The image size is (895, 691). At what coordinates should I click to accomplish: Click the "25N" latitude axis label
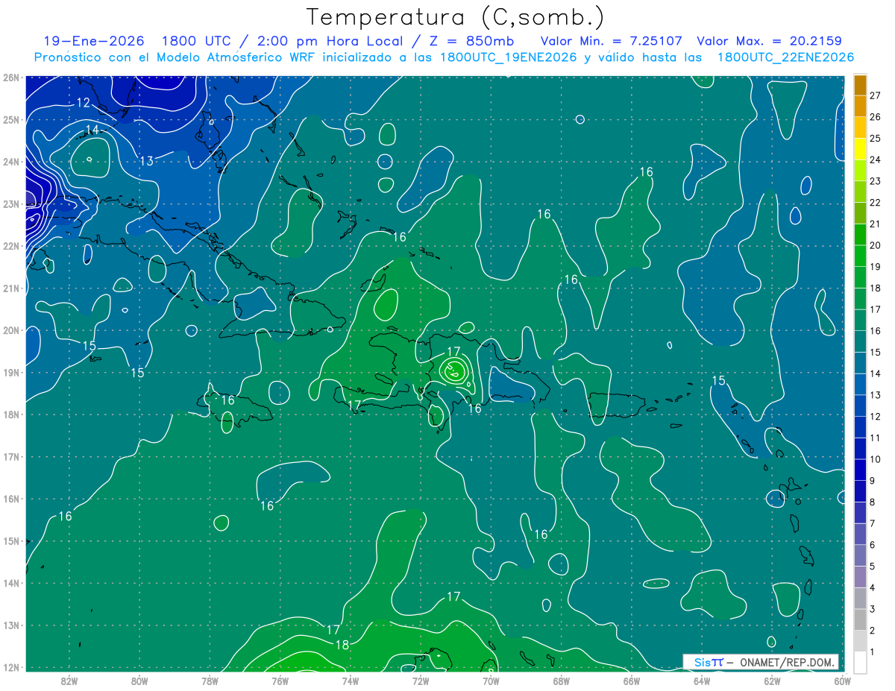pyautogui.click(x=10, y=119)
